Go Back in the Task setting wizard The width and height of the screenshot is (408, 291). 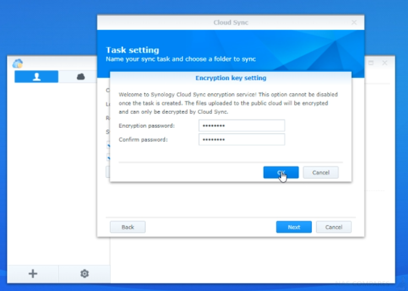pyautogui.click(x=128, y=227)
